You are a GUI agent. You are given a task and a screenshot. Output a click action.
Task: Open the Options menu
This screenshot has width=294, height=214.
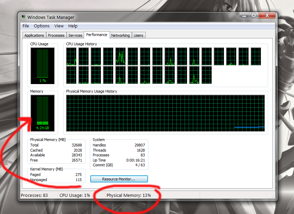pyautogui.click(x=42, y=26)
